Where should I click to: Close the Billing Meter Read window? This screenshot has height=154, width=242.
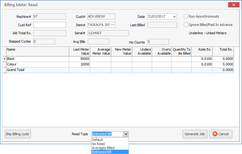tap(233, 5)
